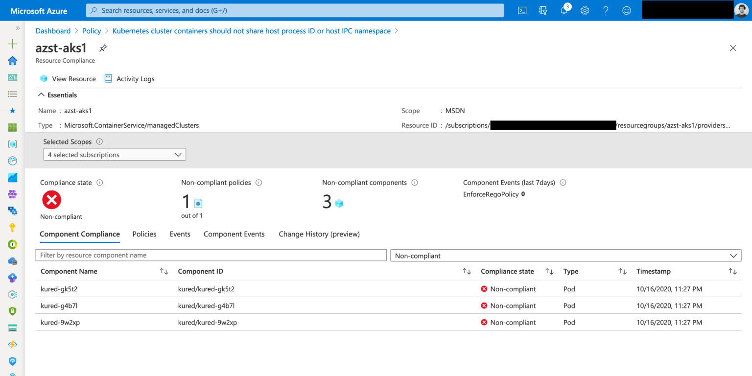Click info icon beside Non-compliant components
This screenshot has height=376, width=752.
pyautogui.click(x=415, y=183)
